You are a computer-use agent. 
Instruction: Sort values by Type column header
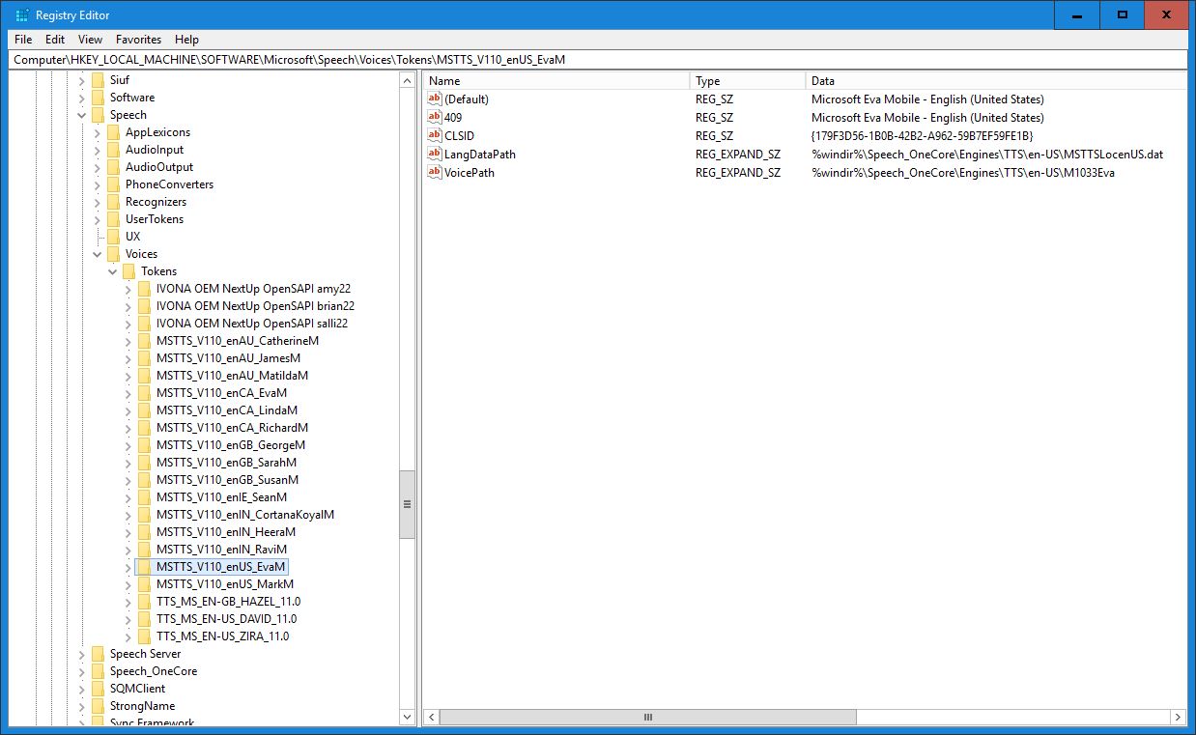pos(748,81)
